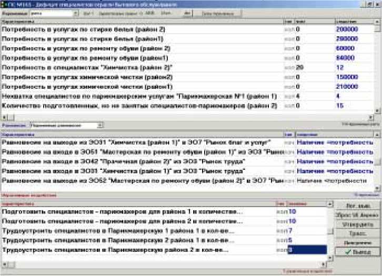Click the Характеристика column header of the equilibrium table
This screenshot has height=276, width=382.
142,135
